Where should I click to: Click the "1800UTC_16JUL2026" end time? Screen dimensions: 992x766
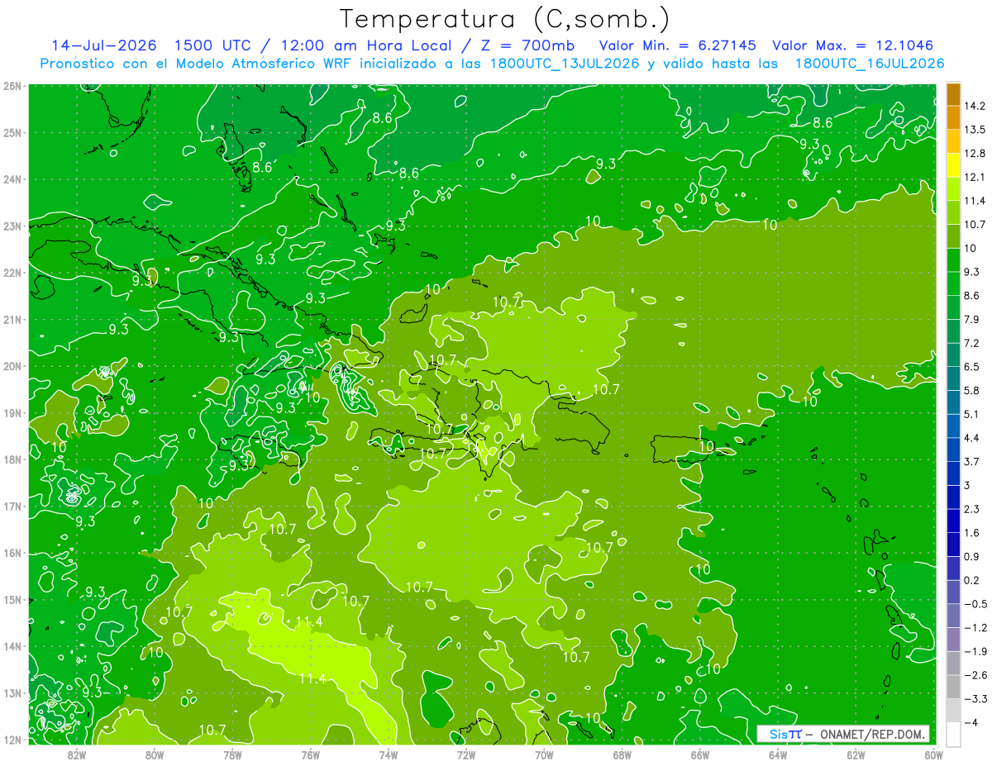(x=870, y=64)
